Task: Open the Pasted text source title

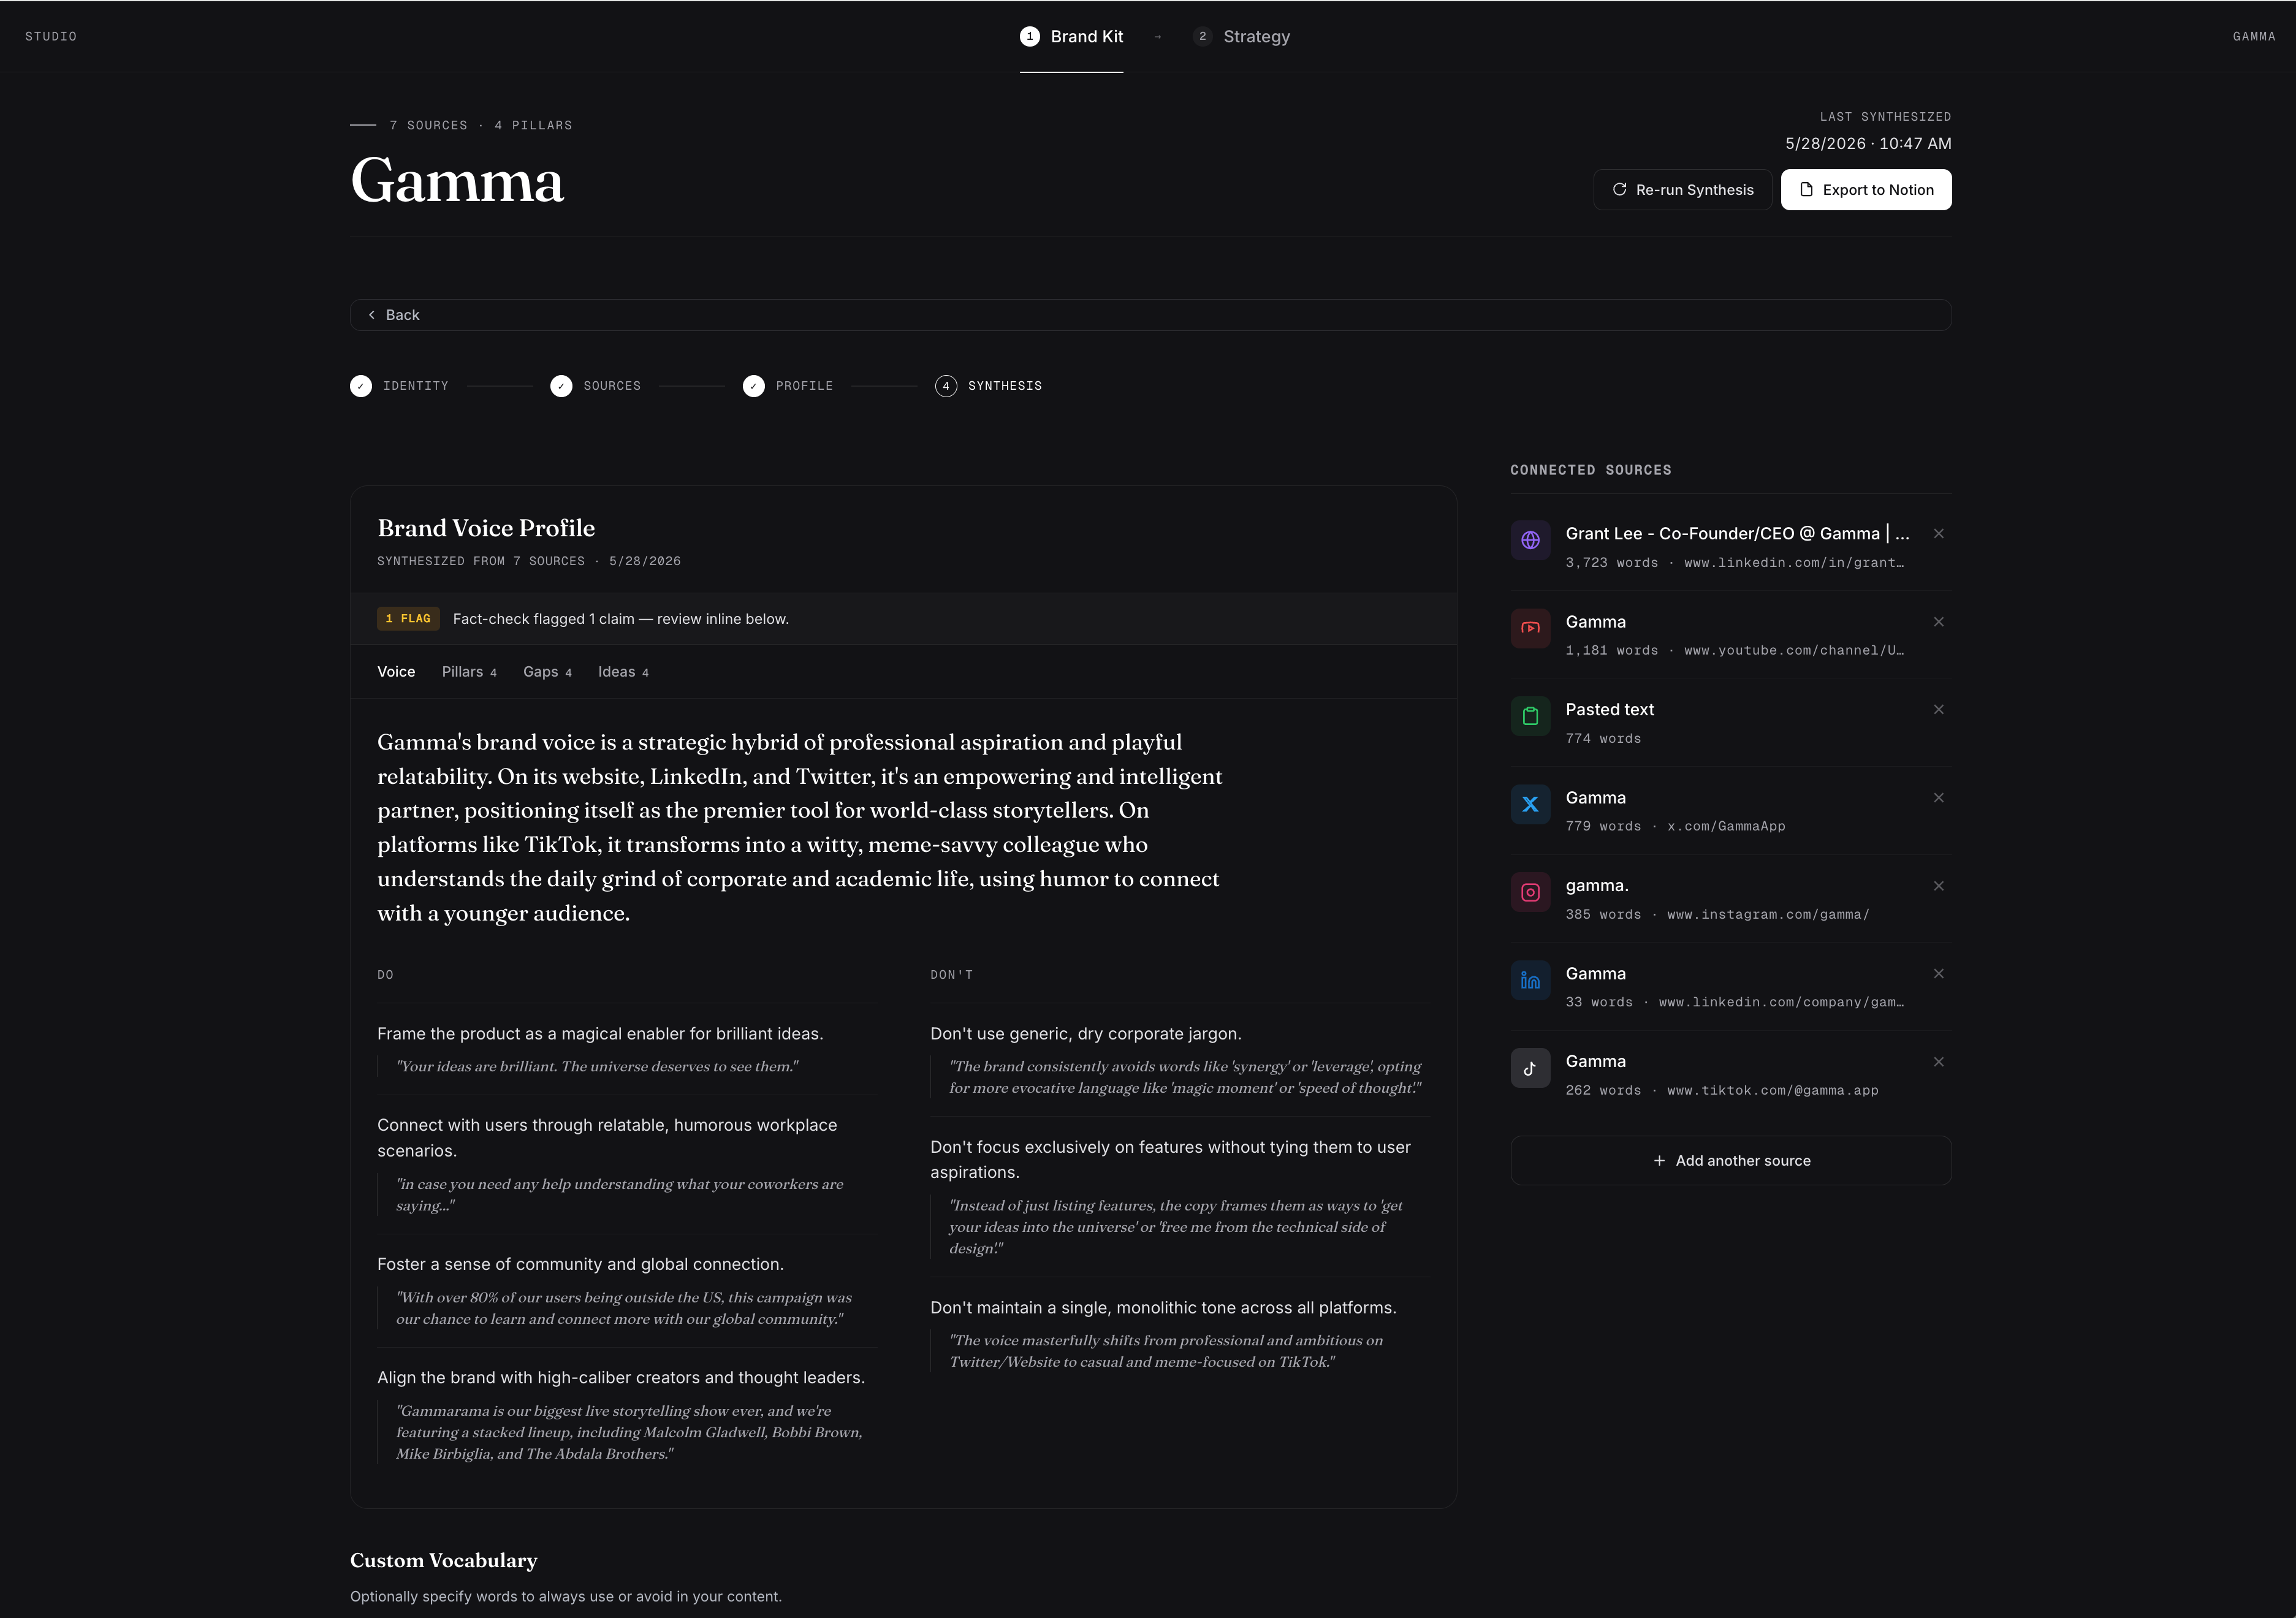Action: (x=1610, y=710)
